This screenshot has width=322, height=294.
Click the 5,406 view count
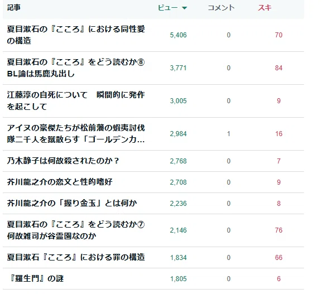pyautogui.click(x=178, y=35)
